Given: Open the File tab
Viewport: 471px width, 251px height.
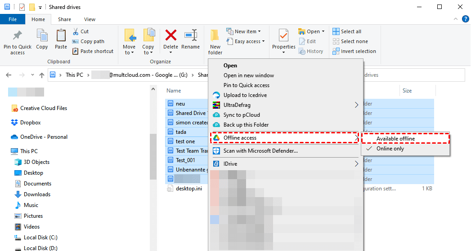Looking at the screenshot, I should tap(13, 19).
